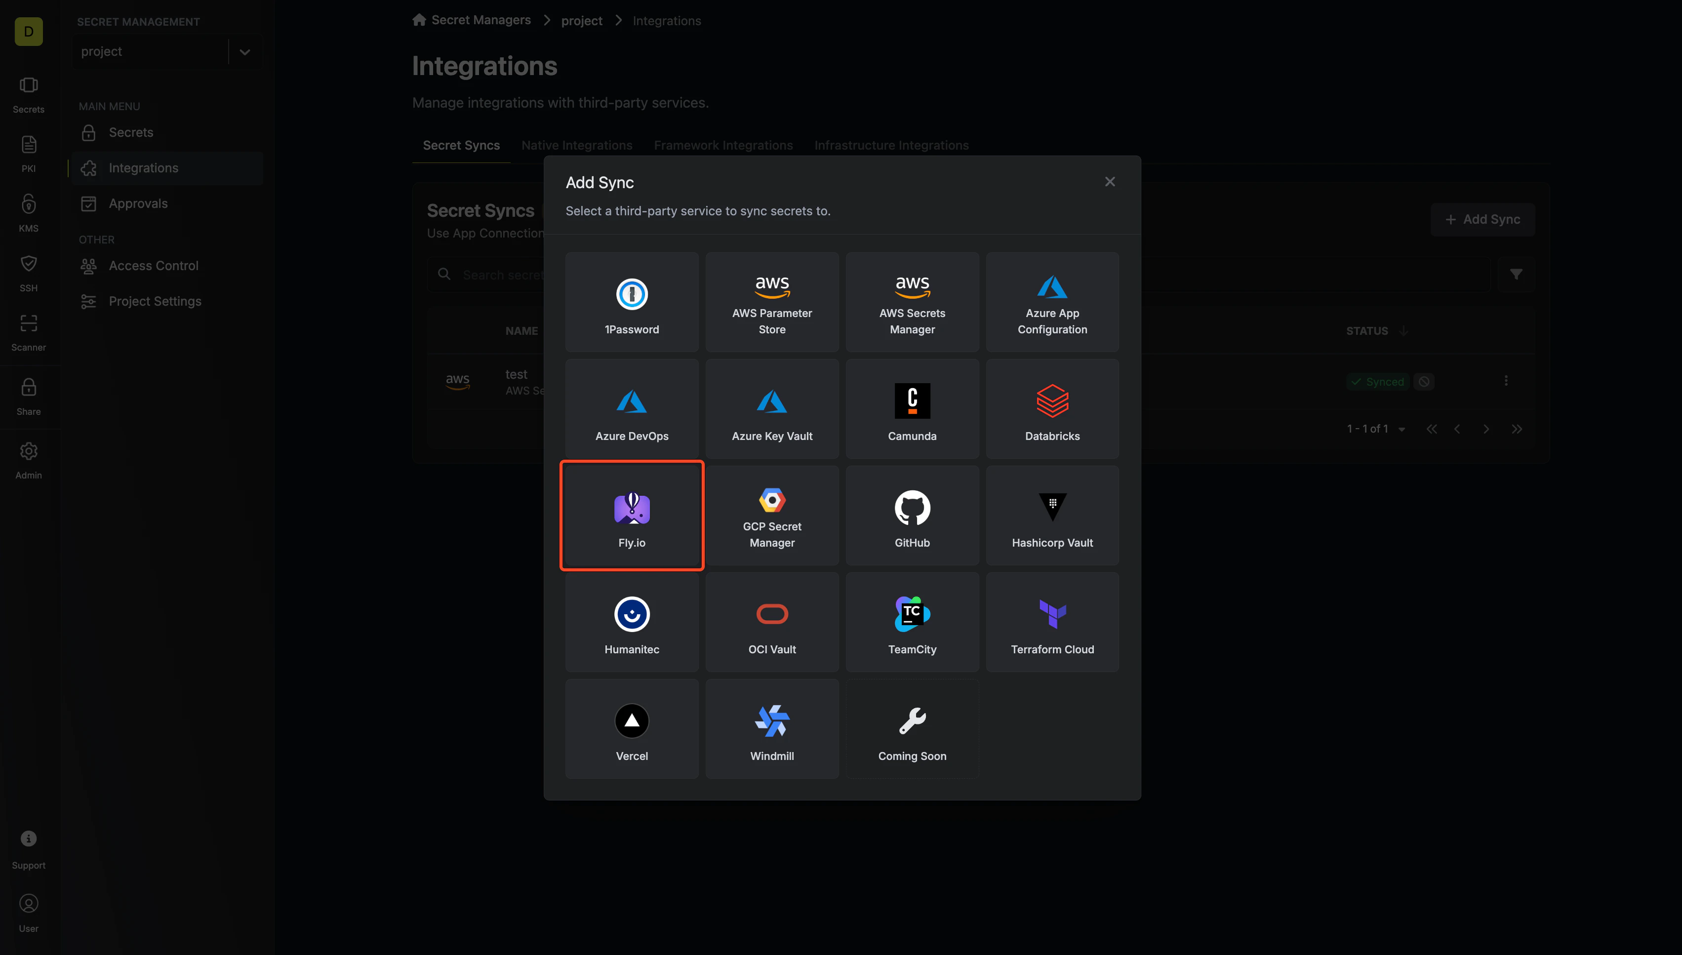Open Project Settings menu item
The height and width of the screenshot is (955, 1682).
tap(167, 301)
